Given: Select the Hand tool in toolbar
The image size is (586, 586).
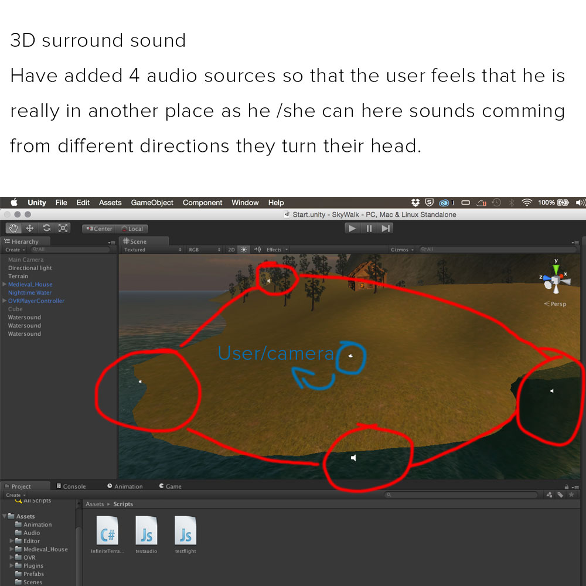Looking at the screenshot, I should (14, 229).
